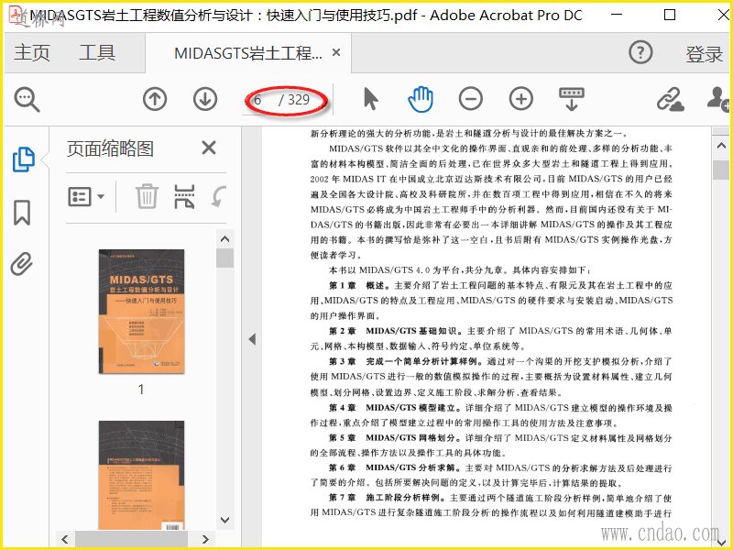The height and width of the screenshot is (550, 733).
Task: Select the page 1 cover thumbnail
Action: [x=141, y=312]
